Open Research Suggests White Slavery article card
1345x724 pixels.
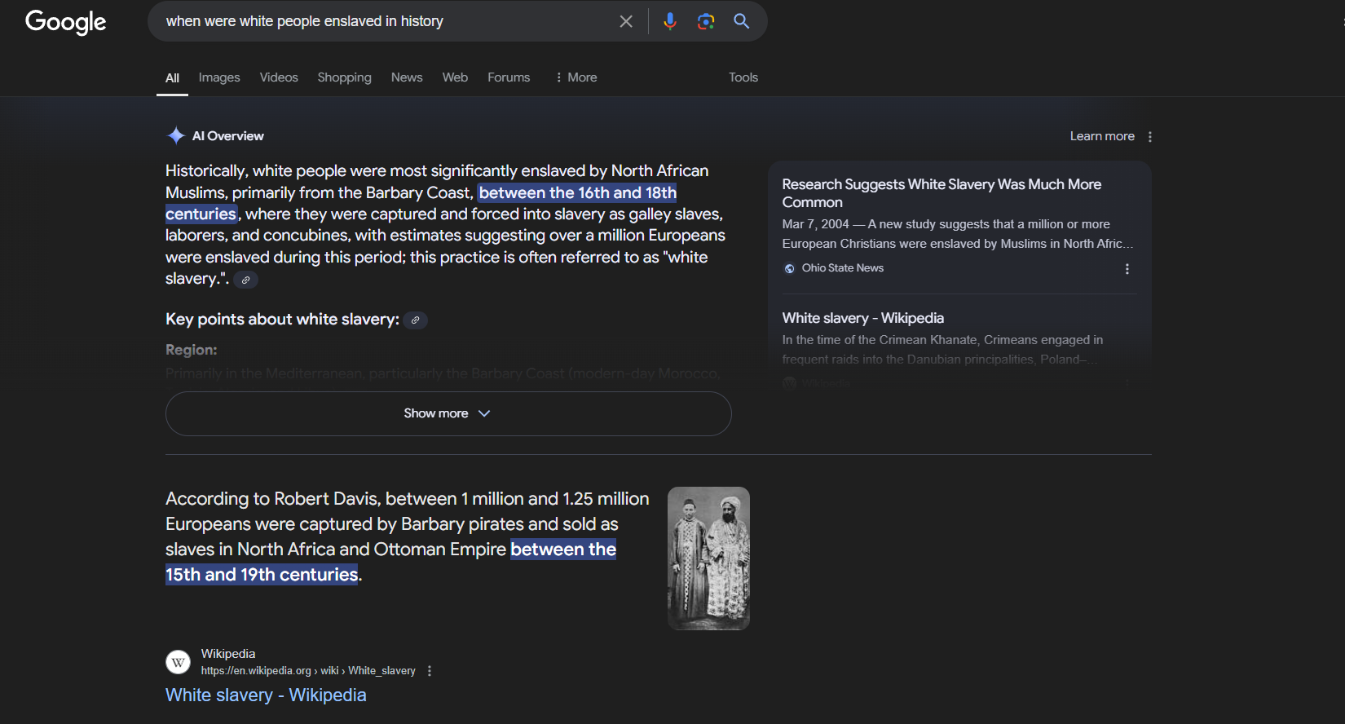pos(941,193)
